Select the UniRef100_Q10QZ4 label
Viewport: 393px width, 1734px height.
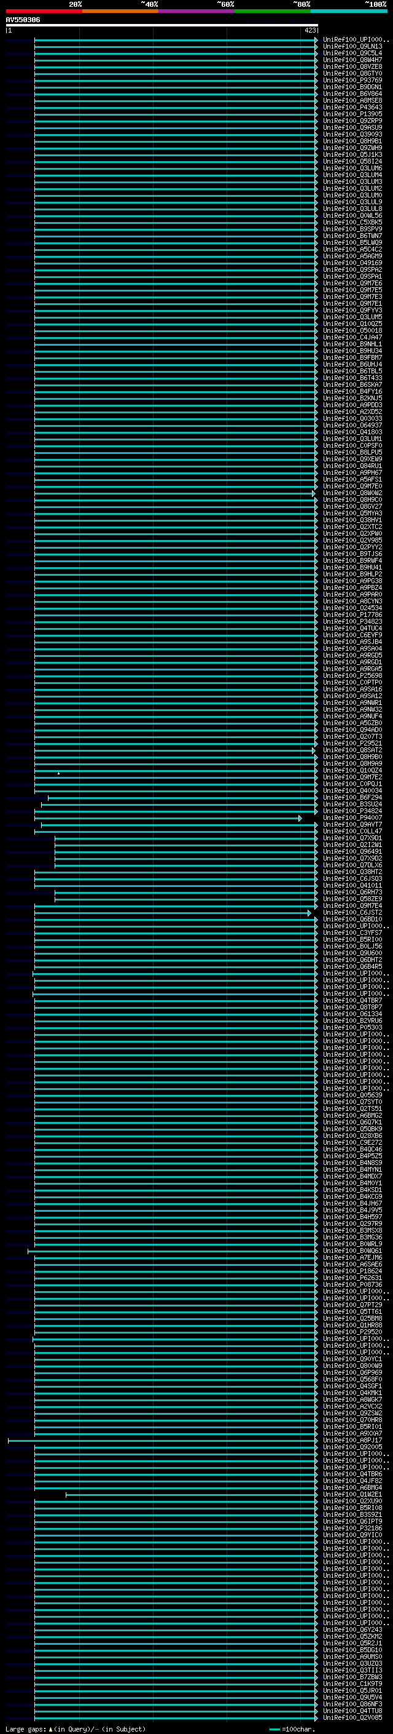[x=352, y=771]
